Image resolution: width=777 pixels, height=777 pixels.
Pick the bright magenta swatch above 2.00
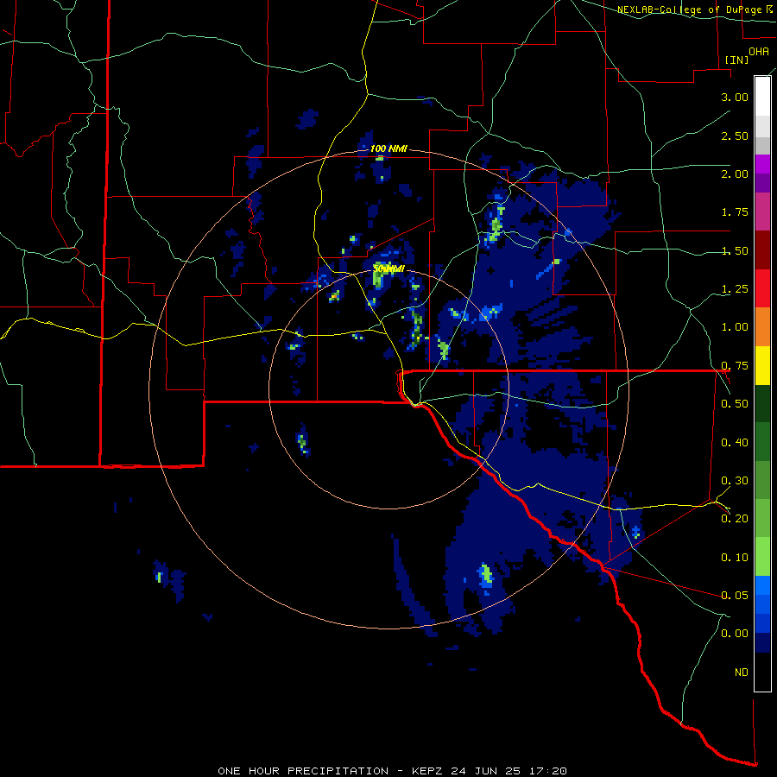tap(762, 164)
